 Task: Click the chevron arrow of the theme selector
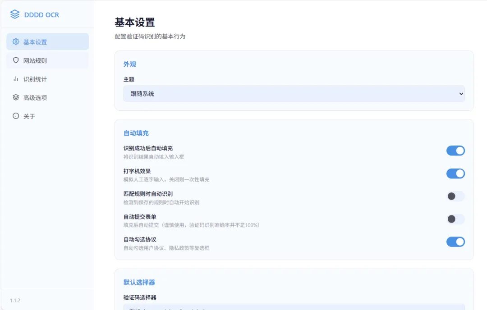[461, 94]
